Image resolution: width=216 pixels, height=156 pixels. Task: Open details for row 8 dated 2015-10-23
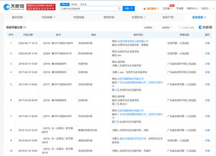[207, 130]
